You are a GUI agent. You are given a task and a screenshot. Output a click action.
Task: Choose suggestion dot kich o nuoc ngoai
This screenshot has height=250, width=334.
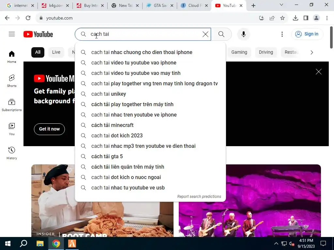tap(150, 177)
